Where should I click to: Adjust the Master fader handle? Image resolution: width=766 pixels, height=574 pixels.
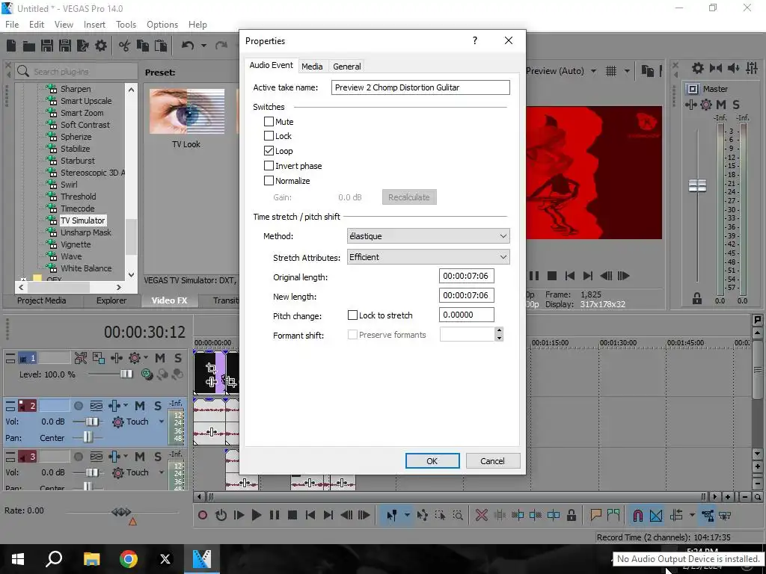coord(697,185)
